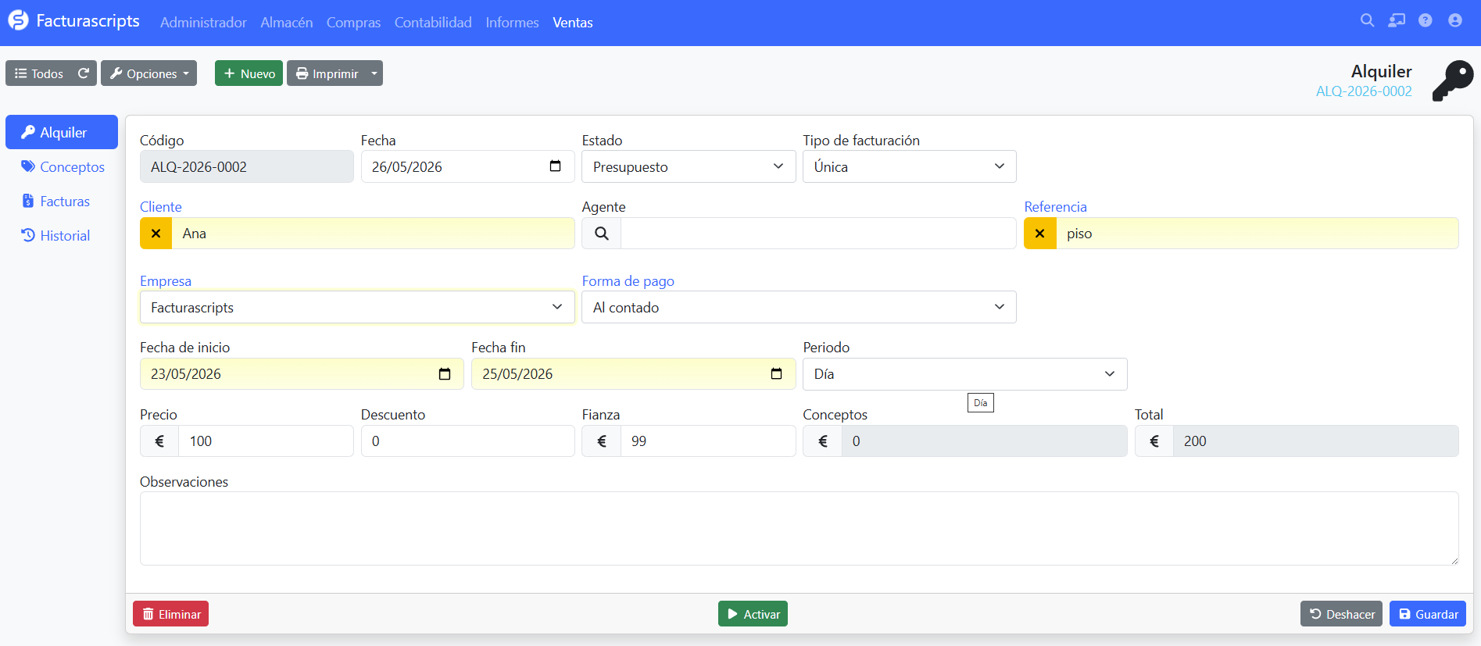Click the search magnifier icon in top bar
Image resolution: width=1481 pixels, height=646 pixels.
(1367, 21)
